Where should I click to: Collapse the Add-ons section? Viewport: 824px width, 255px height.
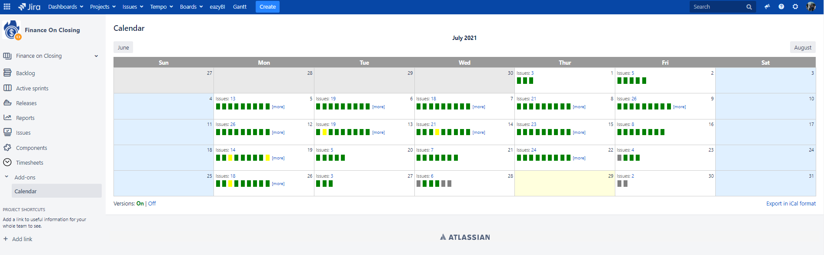tap(7, 177)
